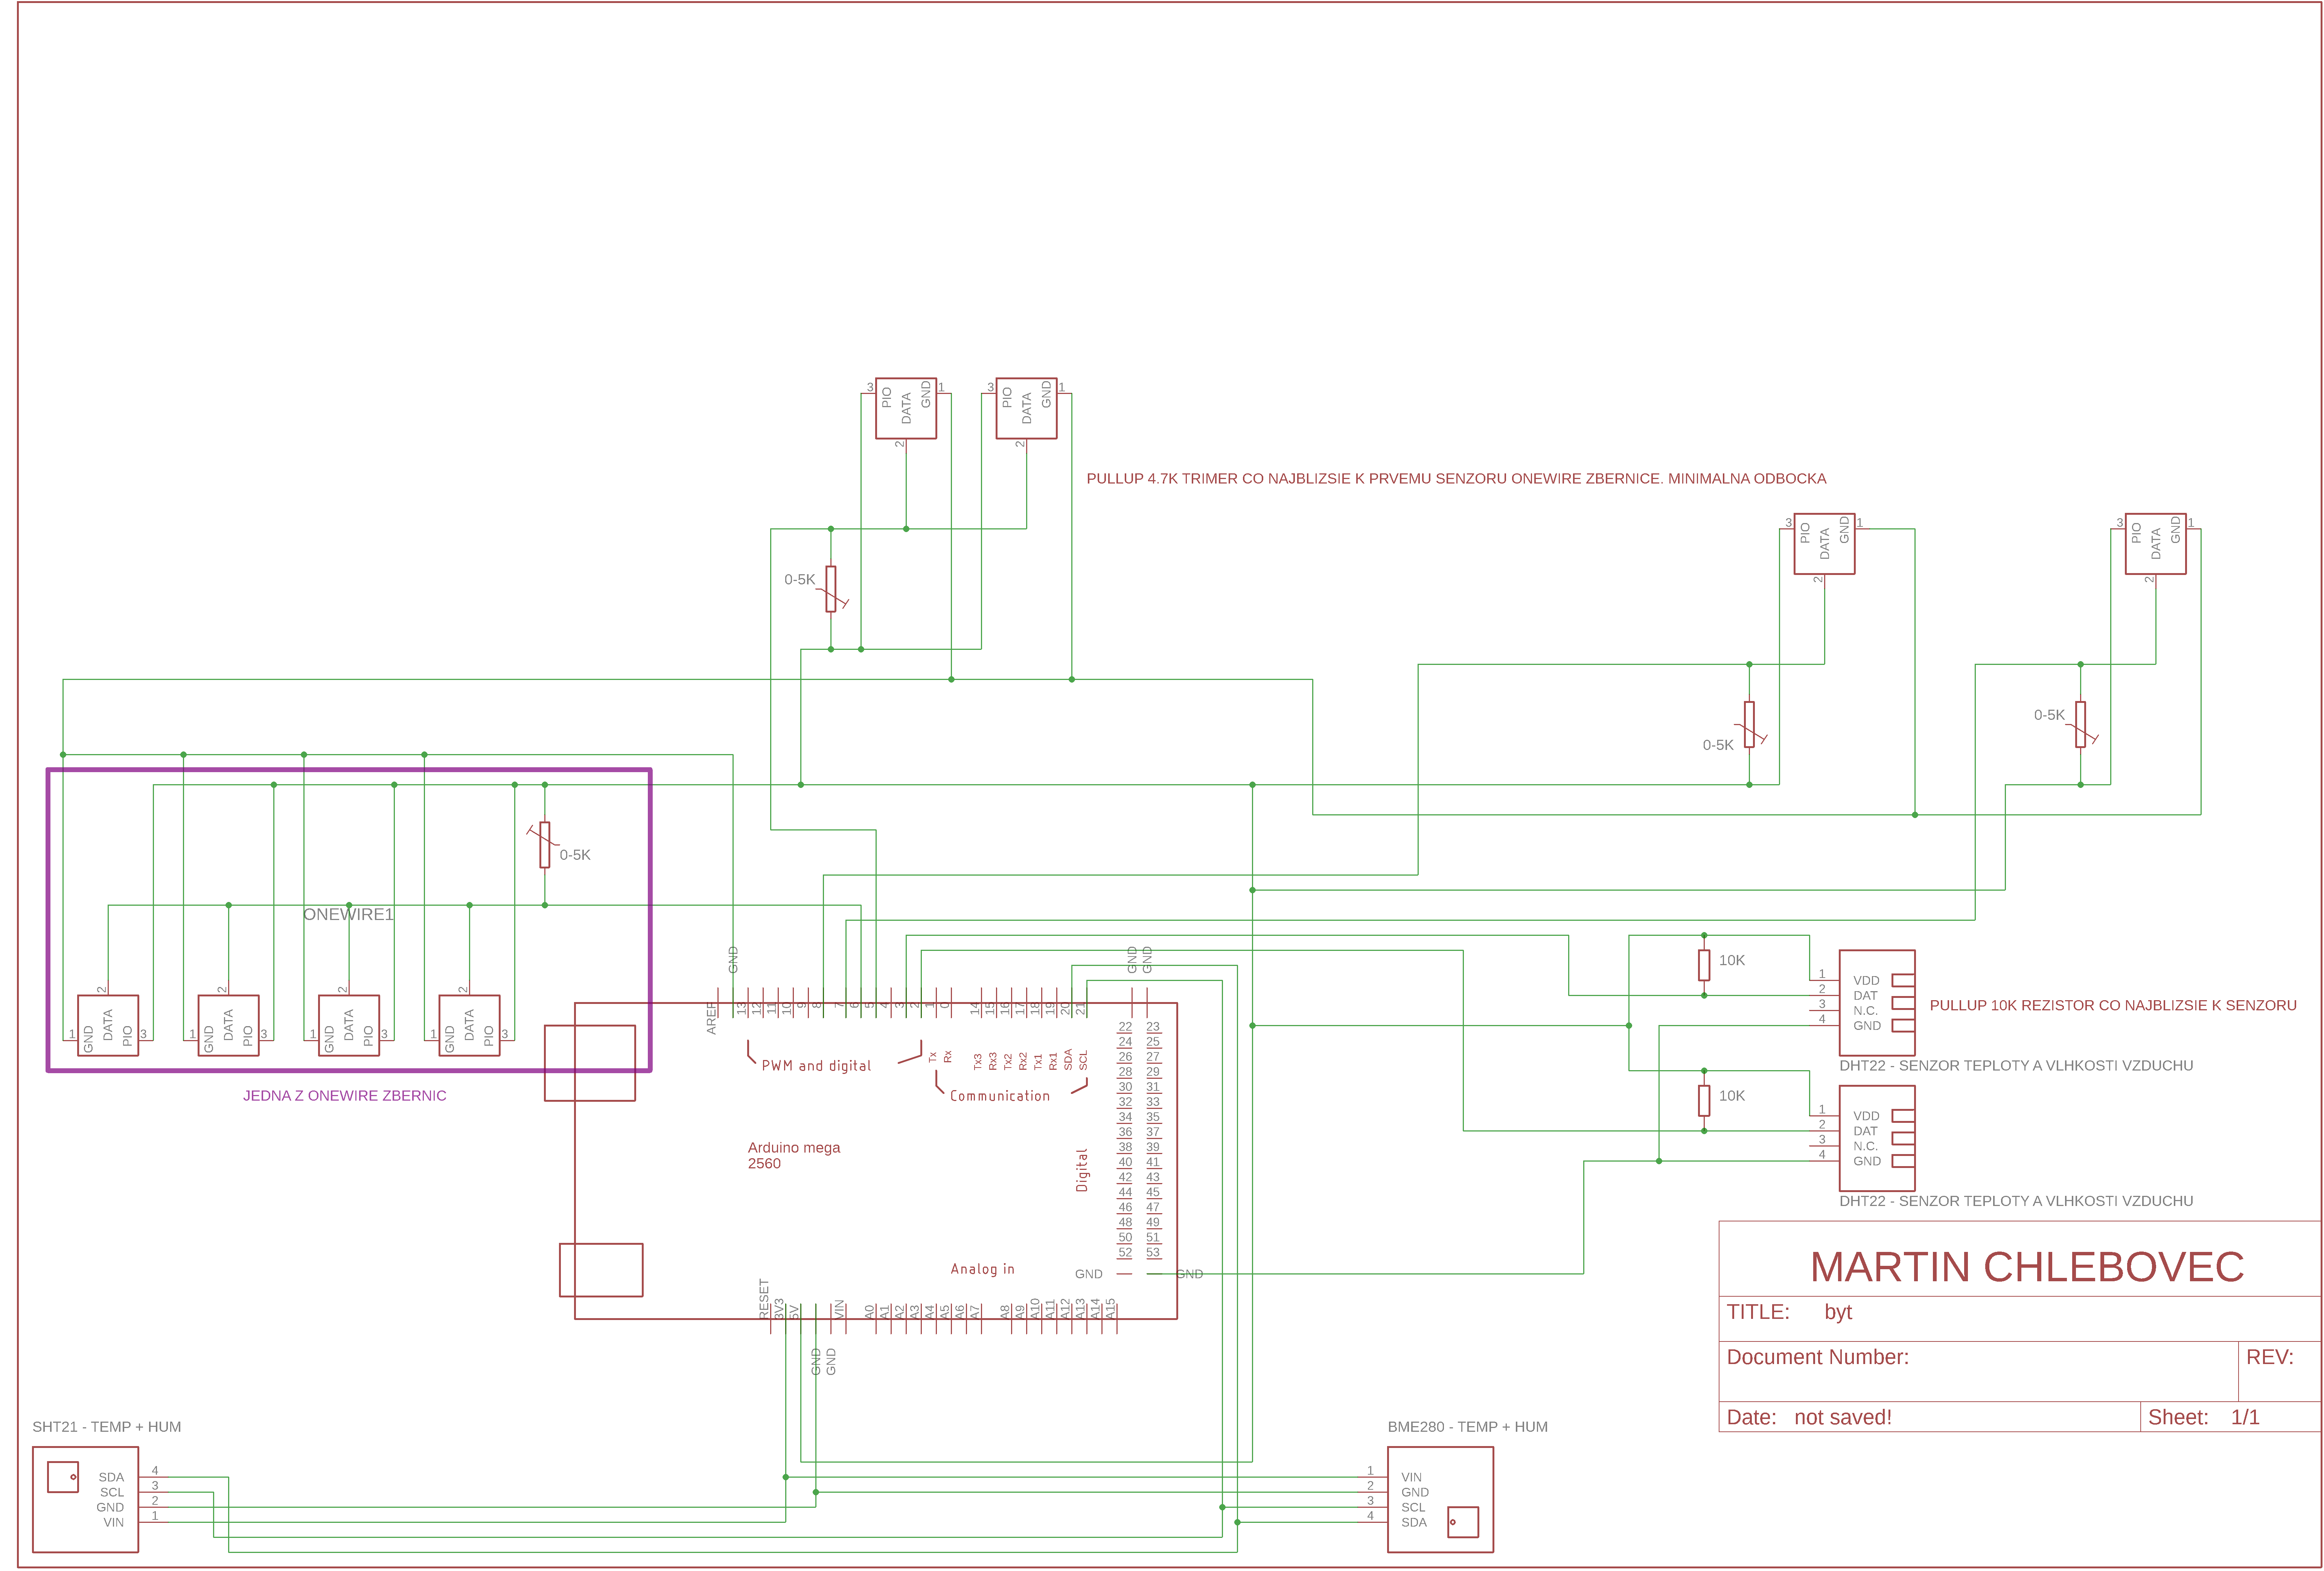2324x1571 pixels.
Task: Click digital header pin 22
Action: 1125,1027
